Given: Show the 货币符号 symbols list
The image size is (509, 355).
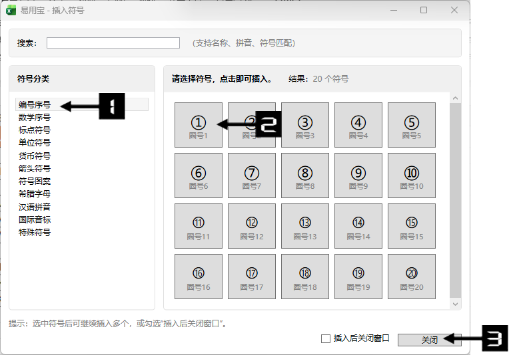Looking at the screenshot, I should coord(35,156).
